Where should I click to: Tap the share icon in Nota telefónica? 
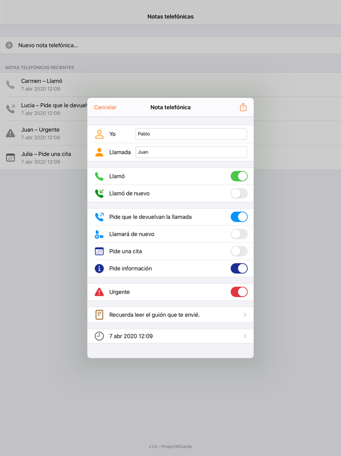pyautogui.click(x=243, y=107)
